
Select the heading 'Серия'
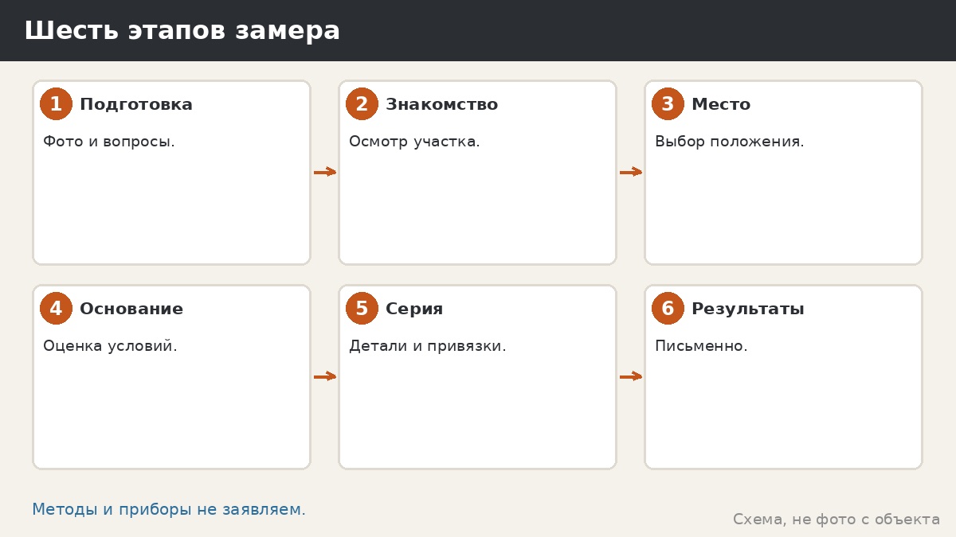(414, 309)
